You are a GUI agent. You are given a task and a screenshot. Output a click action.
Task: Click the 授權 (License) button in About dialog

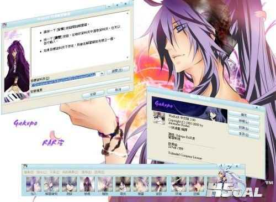(x=244, y=122)
